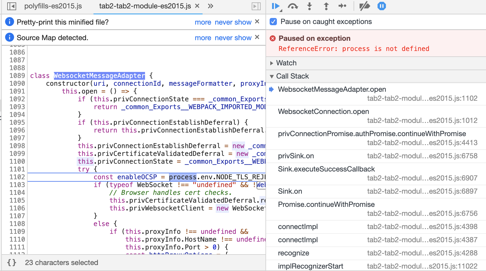Uncheck Pause on caught exceptions
Viewport: 486px width, 271px height.
[x=273, y=21]
